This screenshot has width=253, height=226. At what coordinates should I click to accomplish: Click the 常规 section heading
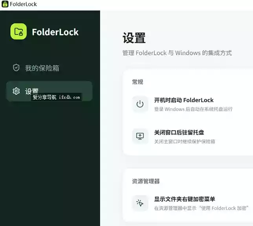[x=137, y=82]
